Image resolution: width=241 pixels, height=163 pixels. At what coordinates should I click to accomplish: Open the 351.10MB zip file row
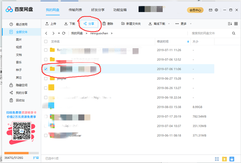pos(128,126)
